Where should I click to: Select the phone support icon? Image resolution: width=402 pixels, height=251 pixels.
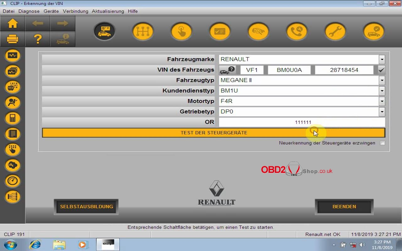point(296,32)
